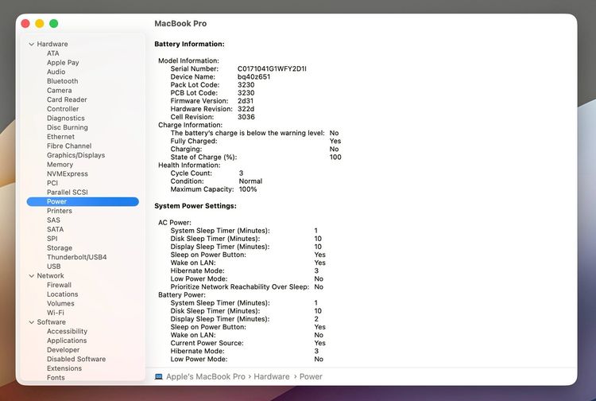Click the device name bq40z651
Viewport: 596px width, 401px height.
point(253,77)
